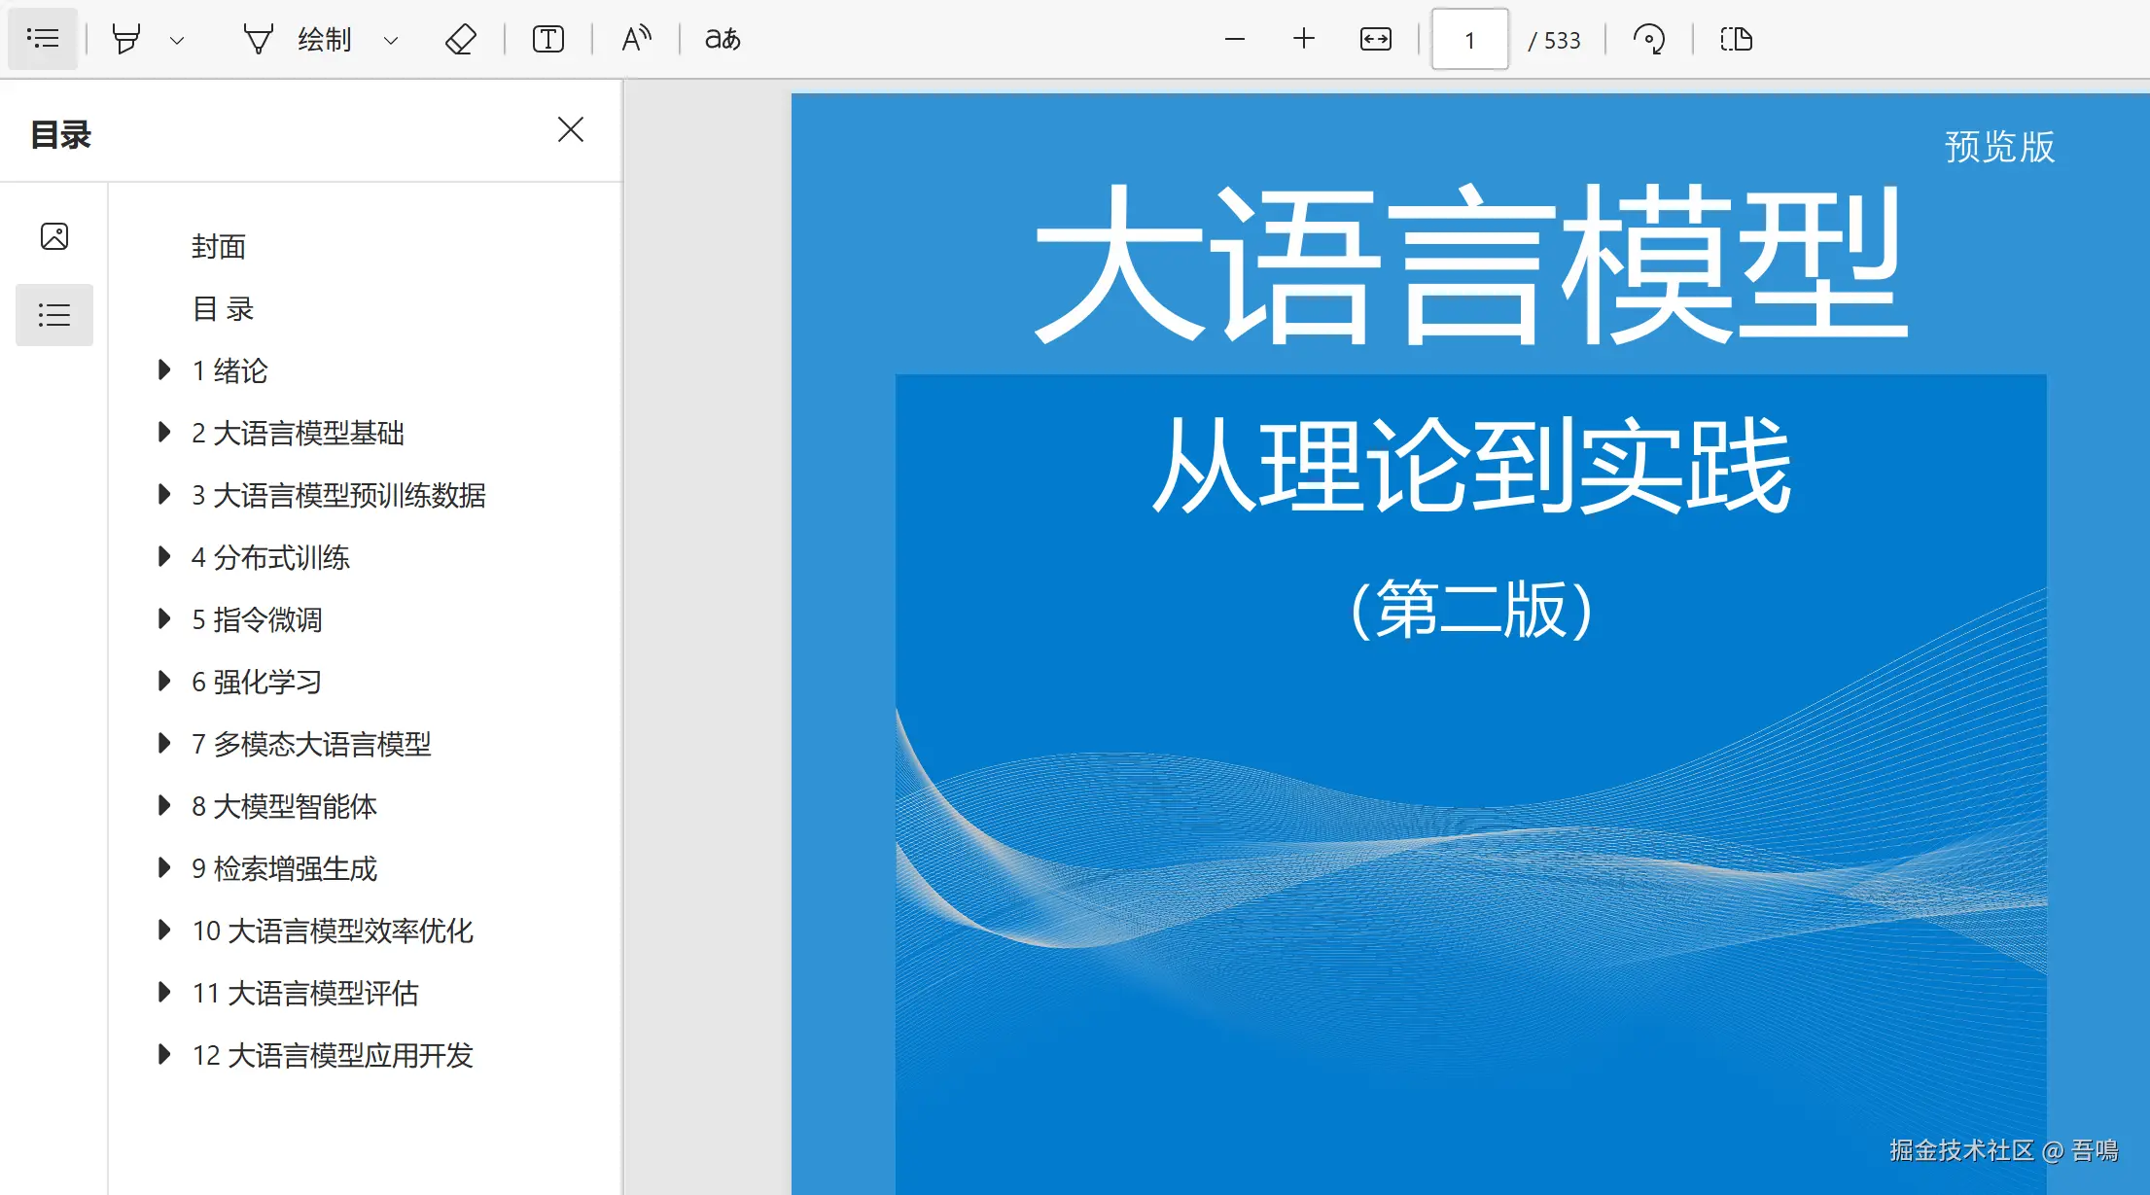Open the draw tool options dropdown
The height and width of the screenshot is (1195, 2150).
pyautogui.click(x=391, y=41)
